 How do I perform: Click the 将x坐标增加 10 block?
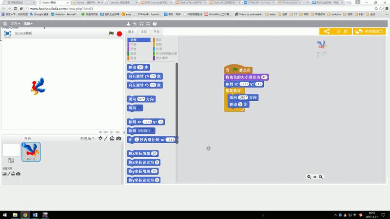(143, 153)
